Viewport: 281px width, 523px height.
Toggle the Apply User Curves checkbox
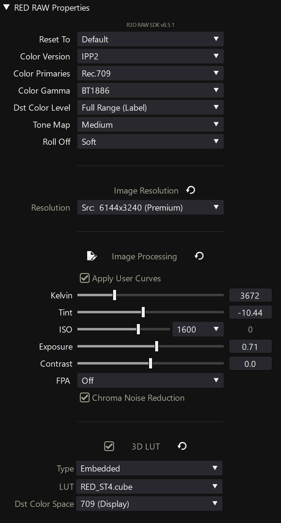tap(85, 278)
